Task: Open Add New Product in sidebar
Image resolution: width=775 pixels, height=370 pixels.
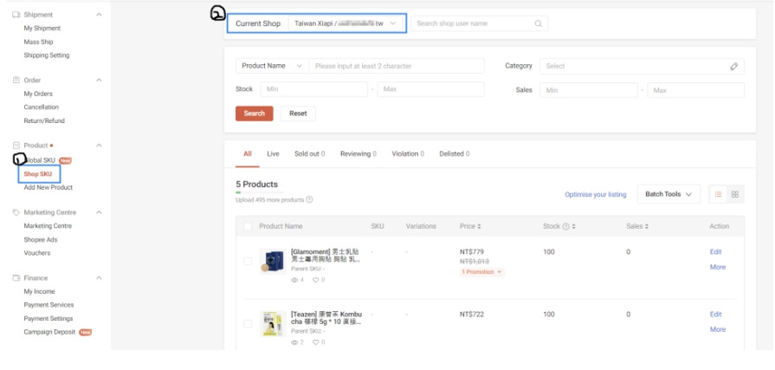Action: 48,187
